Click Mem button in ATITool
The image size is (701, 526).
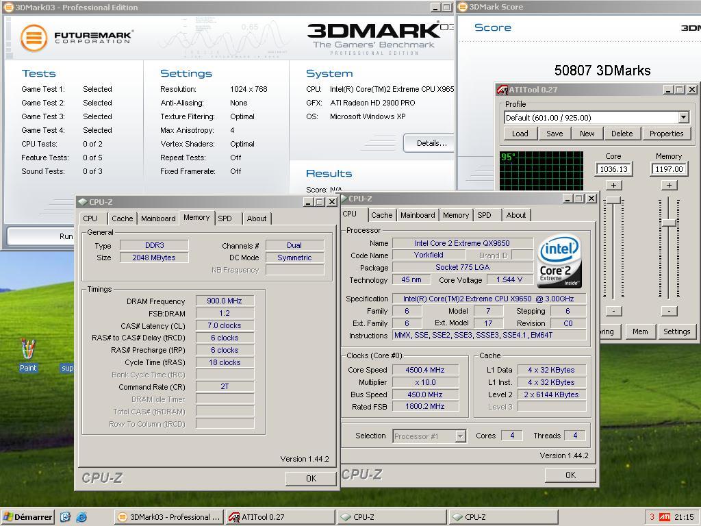[x=640, y=331]
